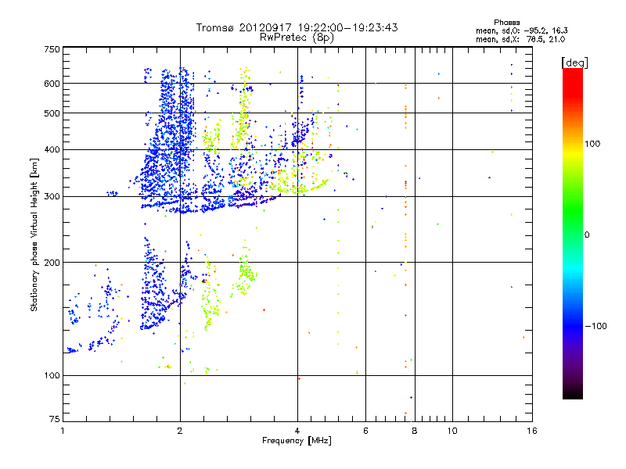This screenshot has height=469, width=626.
Task: Click the y-axis tick label '75'
Action: tap(55, 419)
